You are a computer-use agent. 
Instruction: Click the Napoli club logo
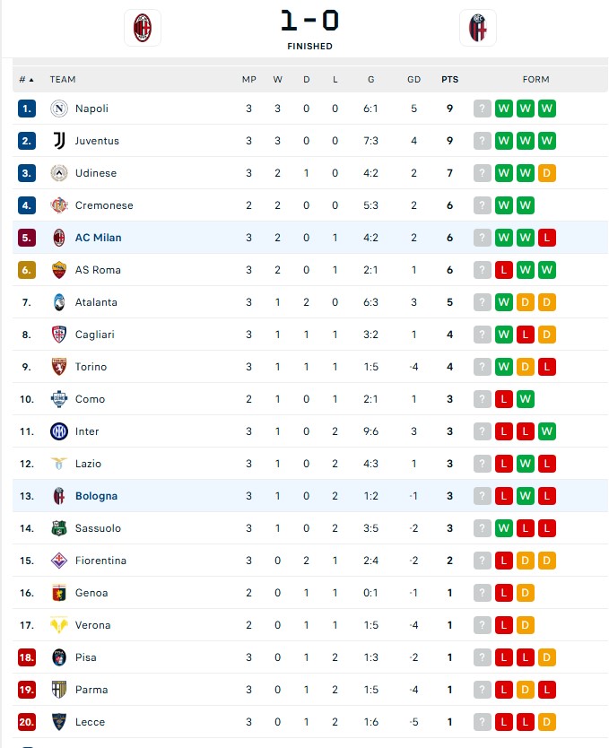tap(59, 109)
